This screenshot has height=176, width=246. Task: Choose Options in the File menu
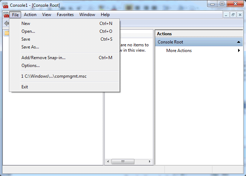tap(30, 66)
